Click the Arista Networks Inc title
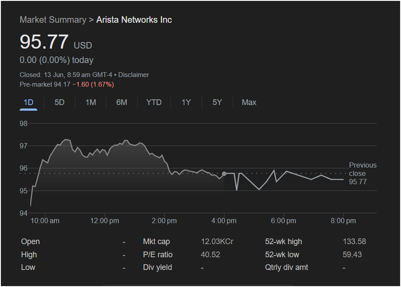 134,20
